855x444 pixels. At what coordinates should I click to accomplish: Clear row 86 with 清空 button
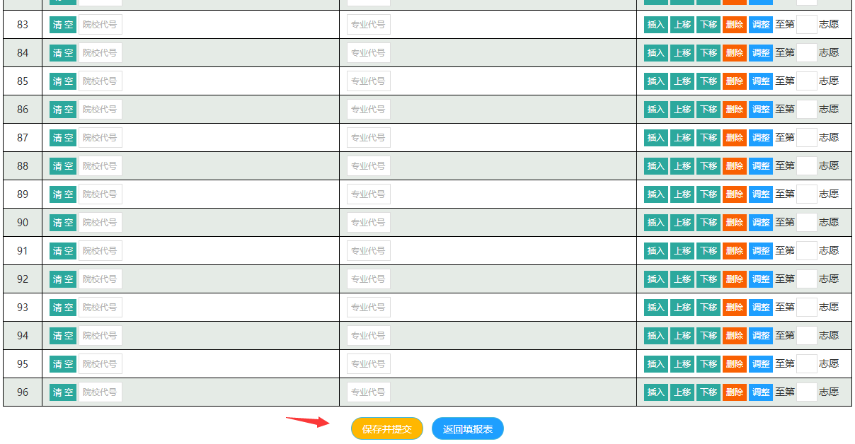click(63, 110)
